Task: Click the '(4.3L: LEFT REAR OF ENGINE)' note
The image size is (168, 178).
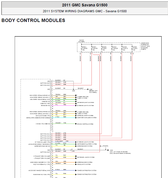Action: pyautogui.click(x=119, y=152)
